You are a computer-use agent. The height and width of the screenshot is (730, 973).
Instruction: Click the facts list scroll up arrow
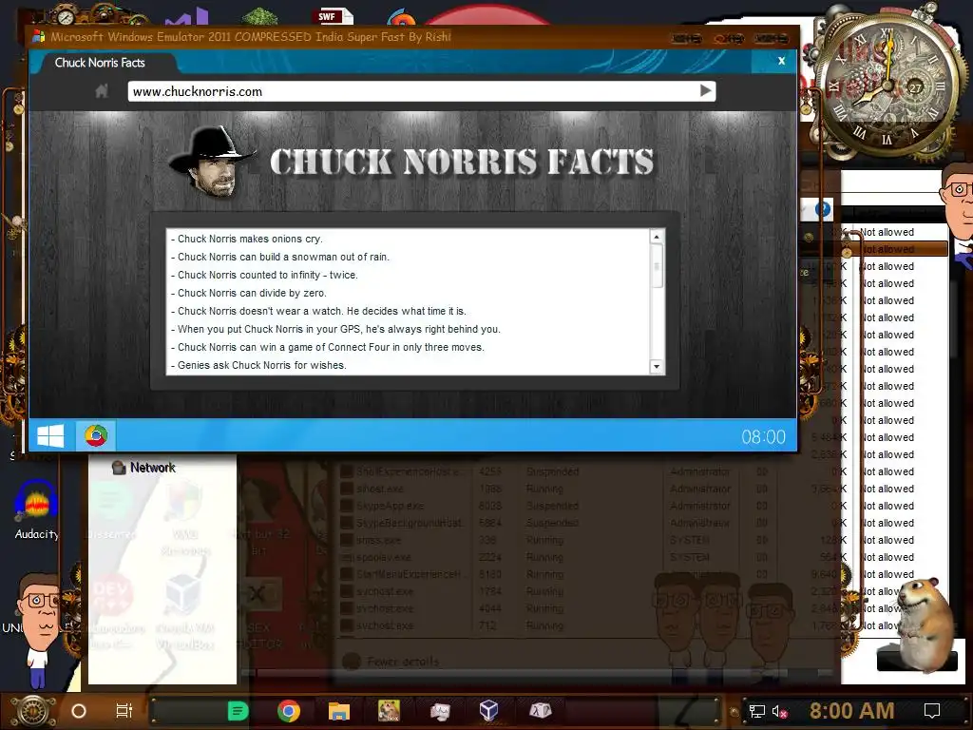[x=656, y=237]
